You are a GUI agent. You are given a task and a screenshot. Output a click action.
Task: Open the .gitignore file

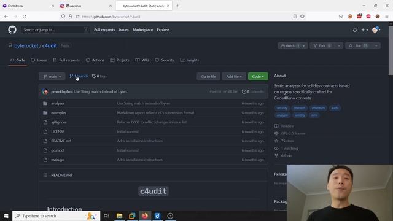[x=59, y=122]
